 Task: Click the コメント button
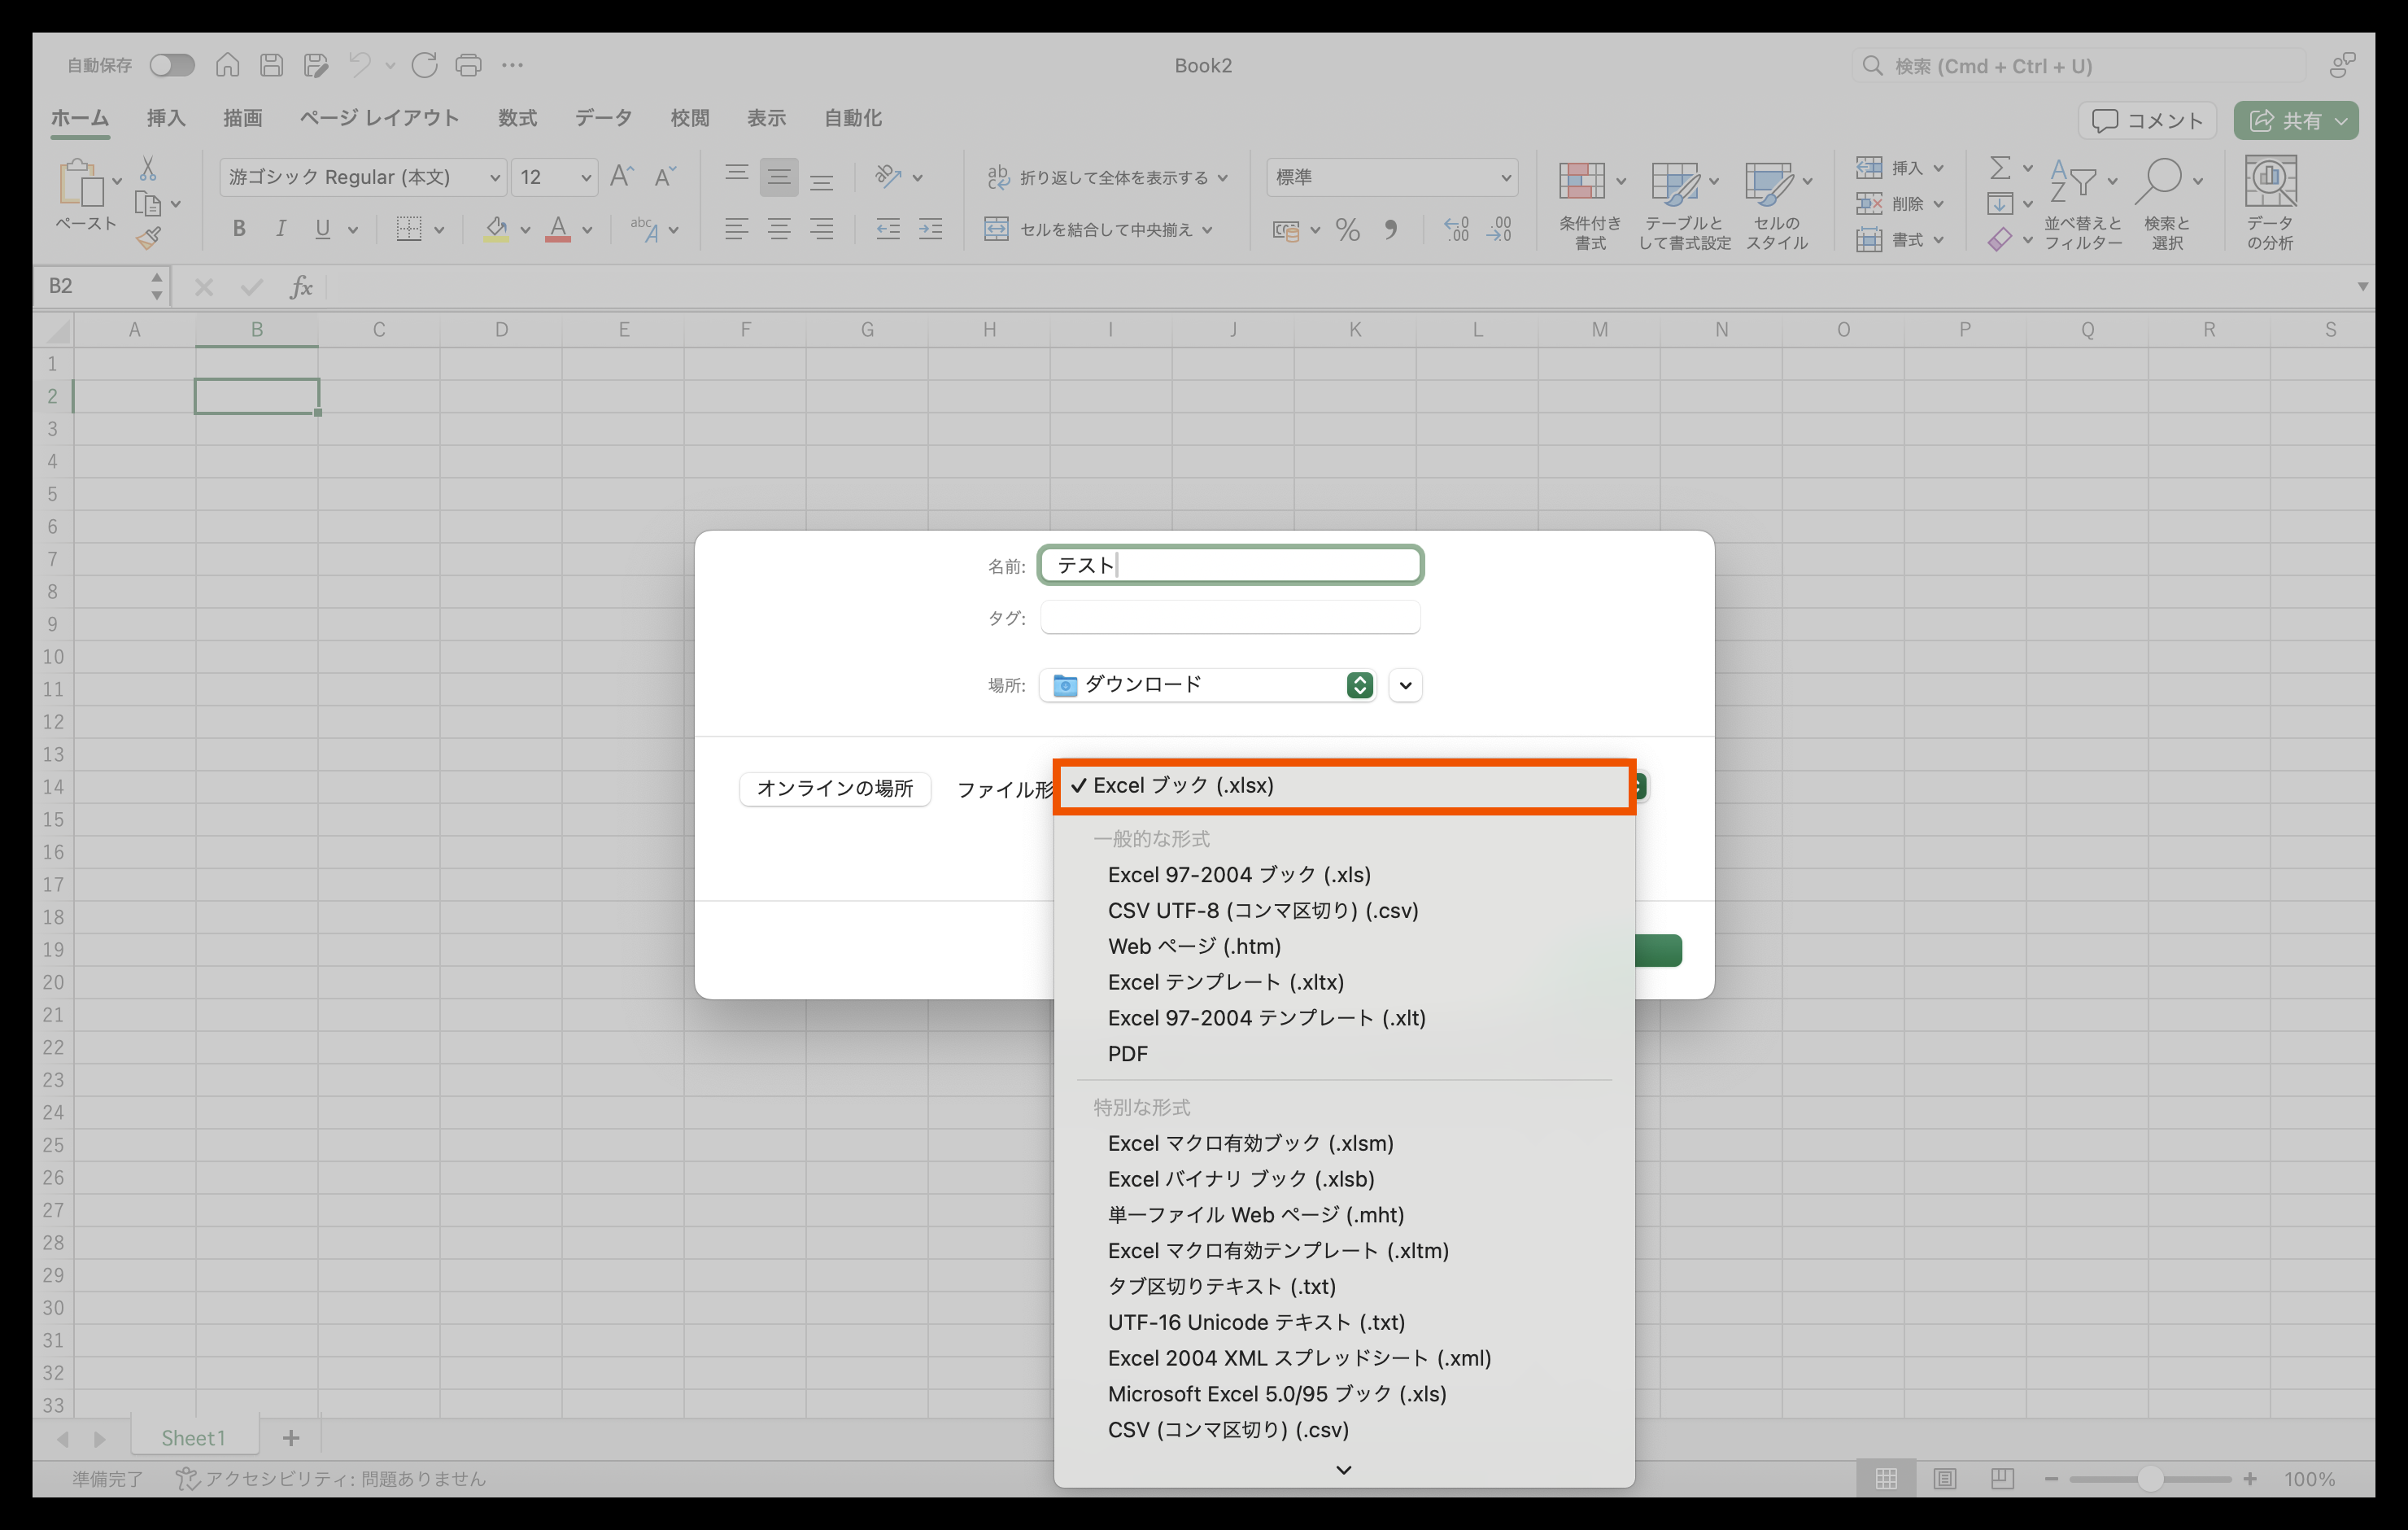(2147, 121)
